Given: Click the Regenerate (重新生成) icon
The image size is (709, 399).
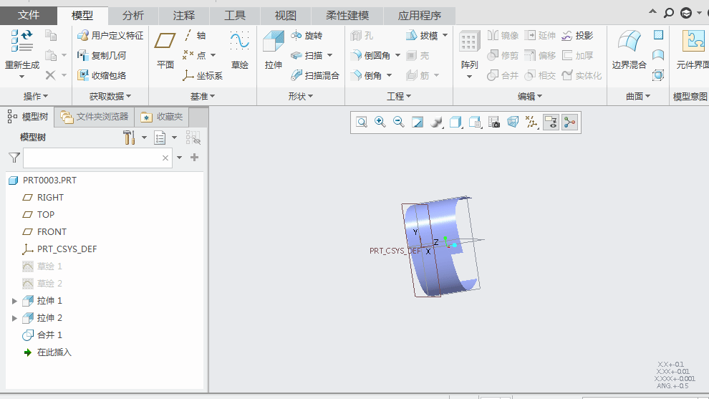Looking at the screenshot, I should point(21,41).
